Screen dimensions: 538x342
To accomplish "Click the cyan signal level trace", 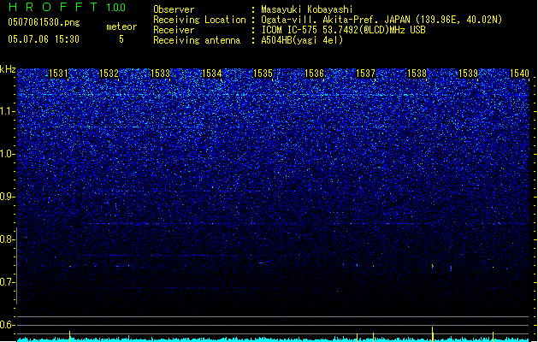I will pos(273,339).
